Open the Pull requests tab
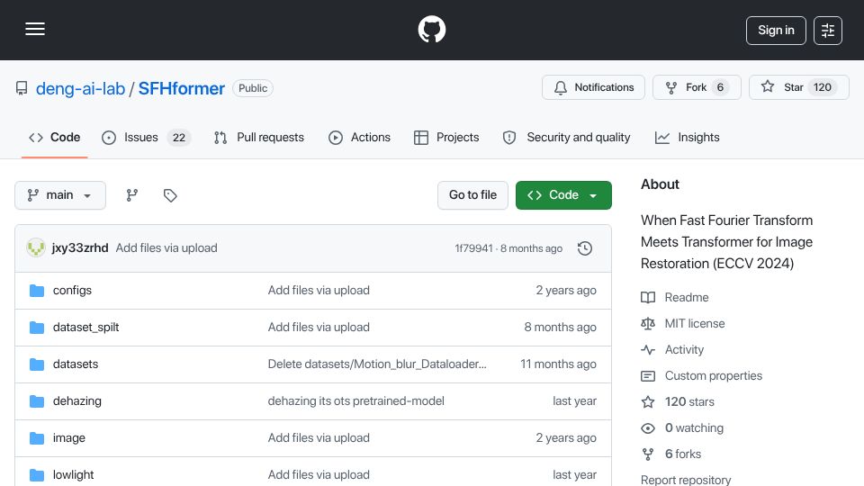 259,137
